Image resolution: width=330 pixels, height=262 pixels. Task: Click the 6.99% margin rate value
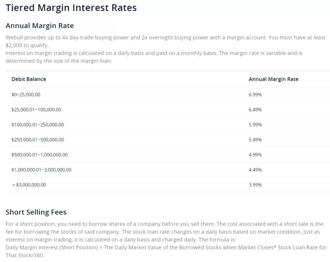pos(255,95)
